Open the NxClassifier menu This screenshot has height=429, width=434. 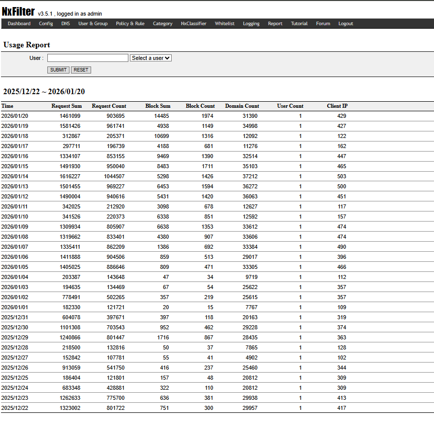[x=193, y=24]
